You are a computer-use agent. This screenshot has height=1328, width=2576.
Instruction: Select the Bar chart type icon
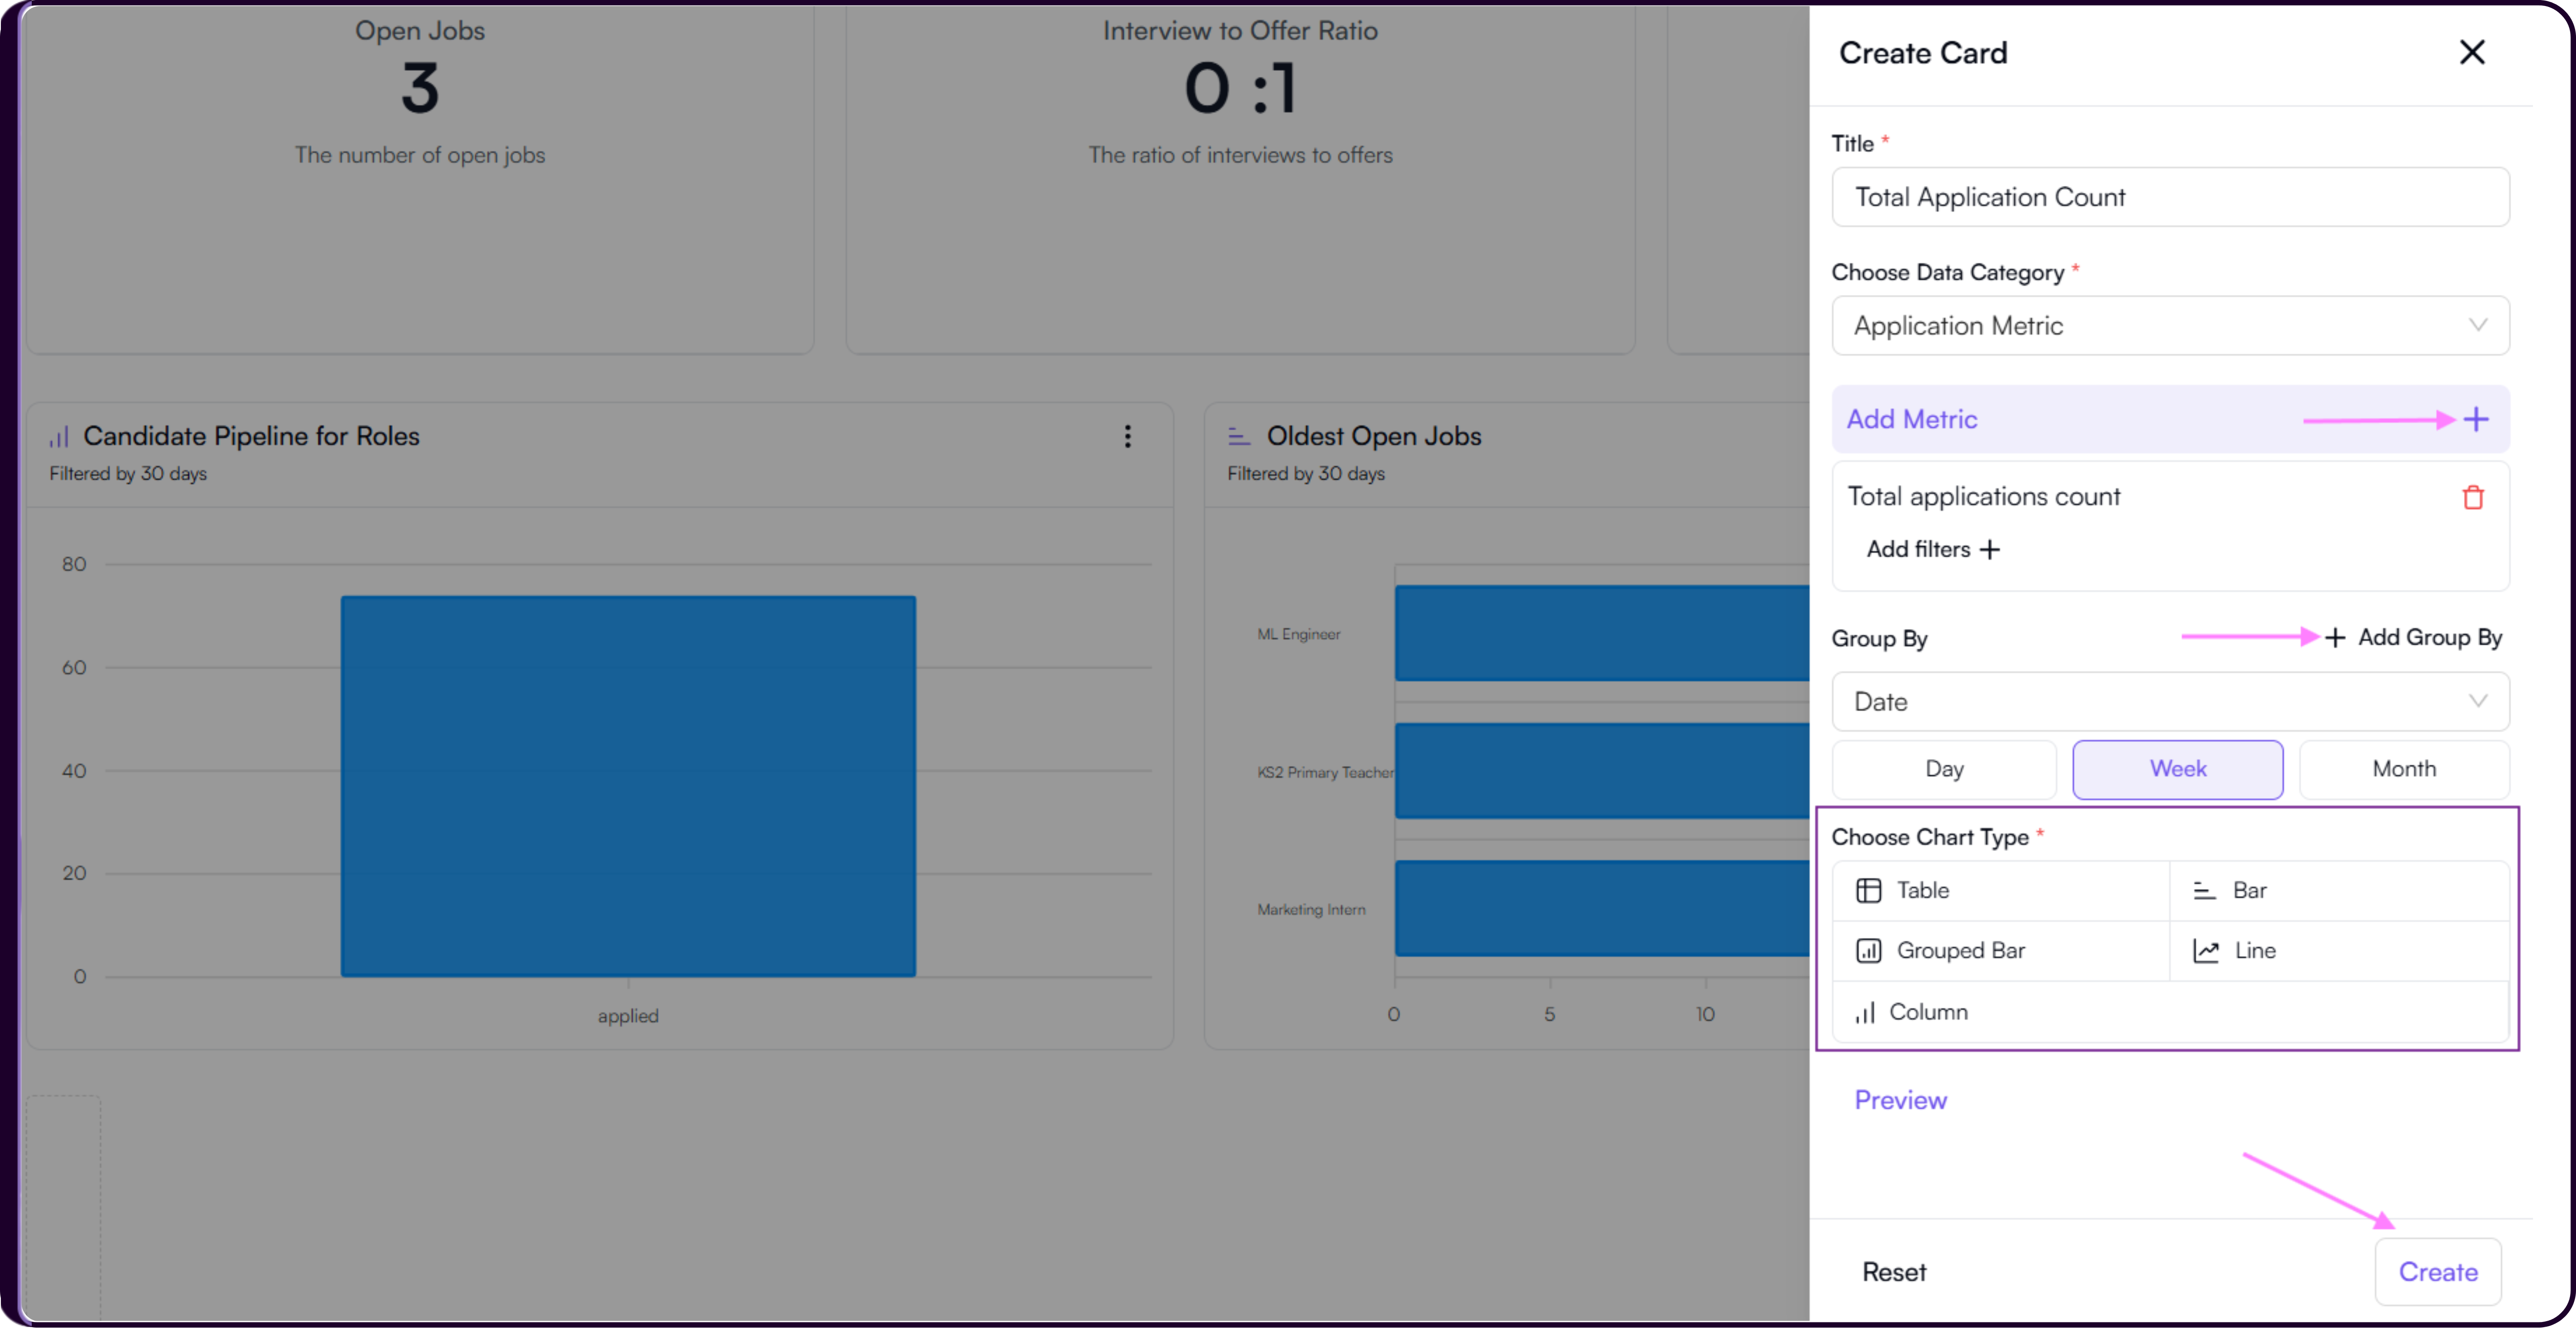2204,890
